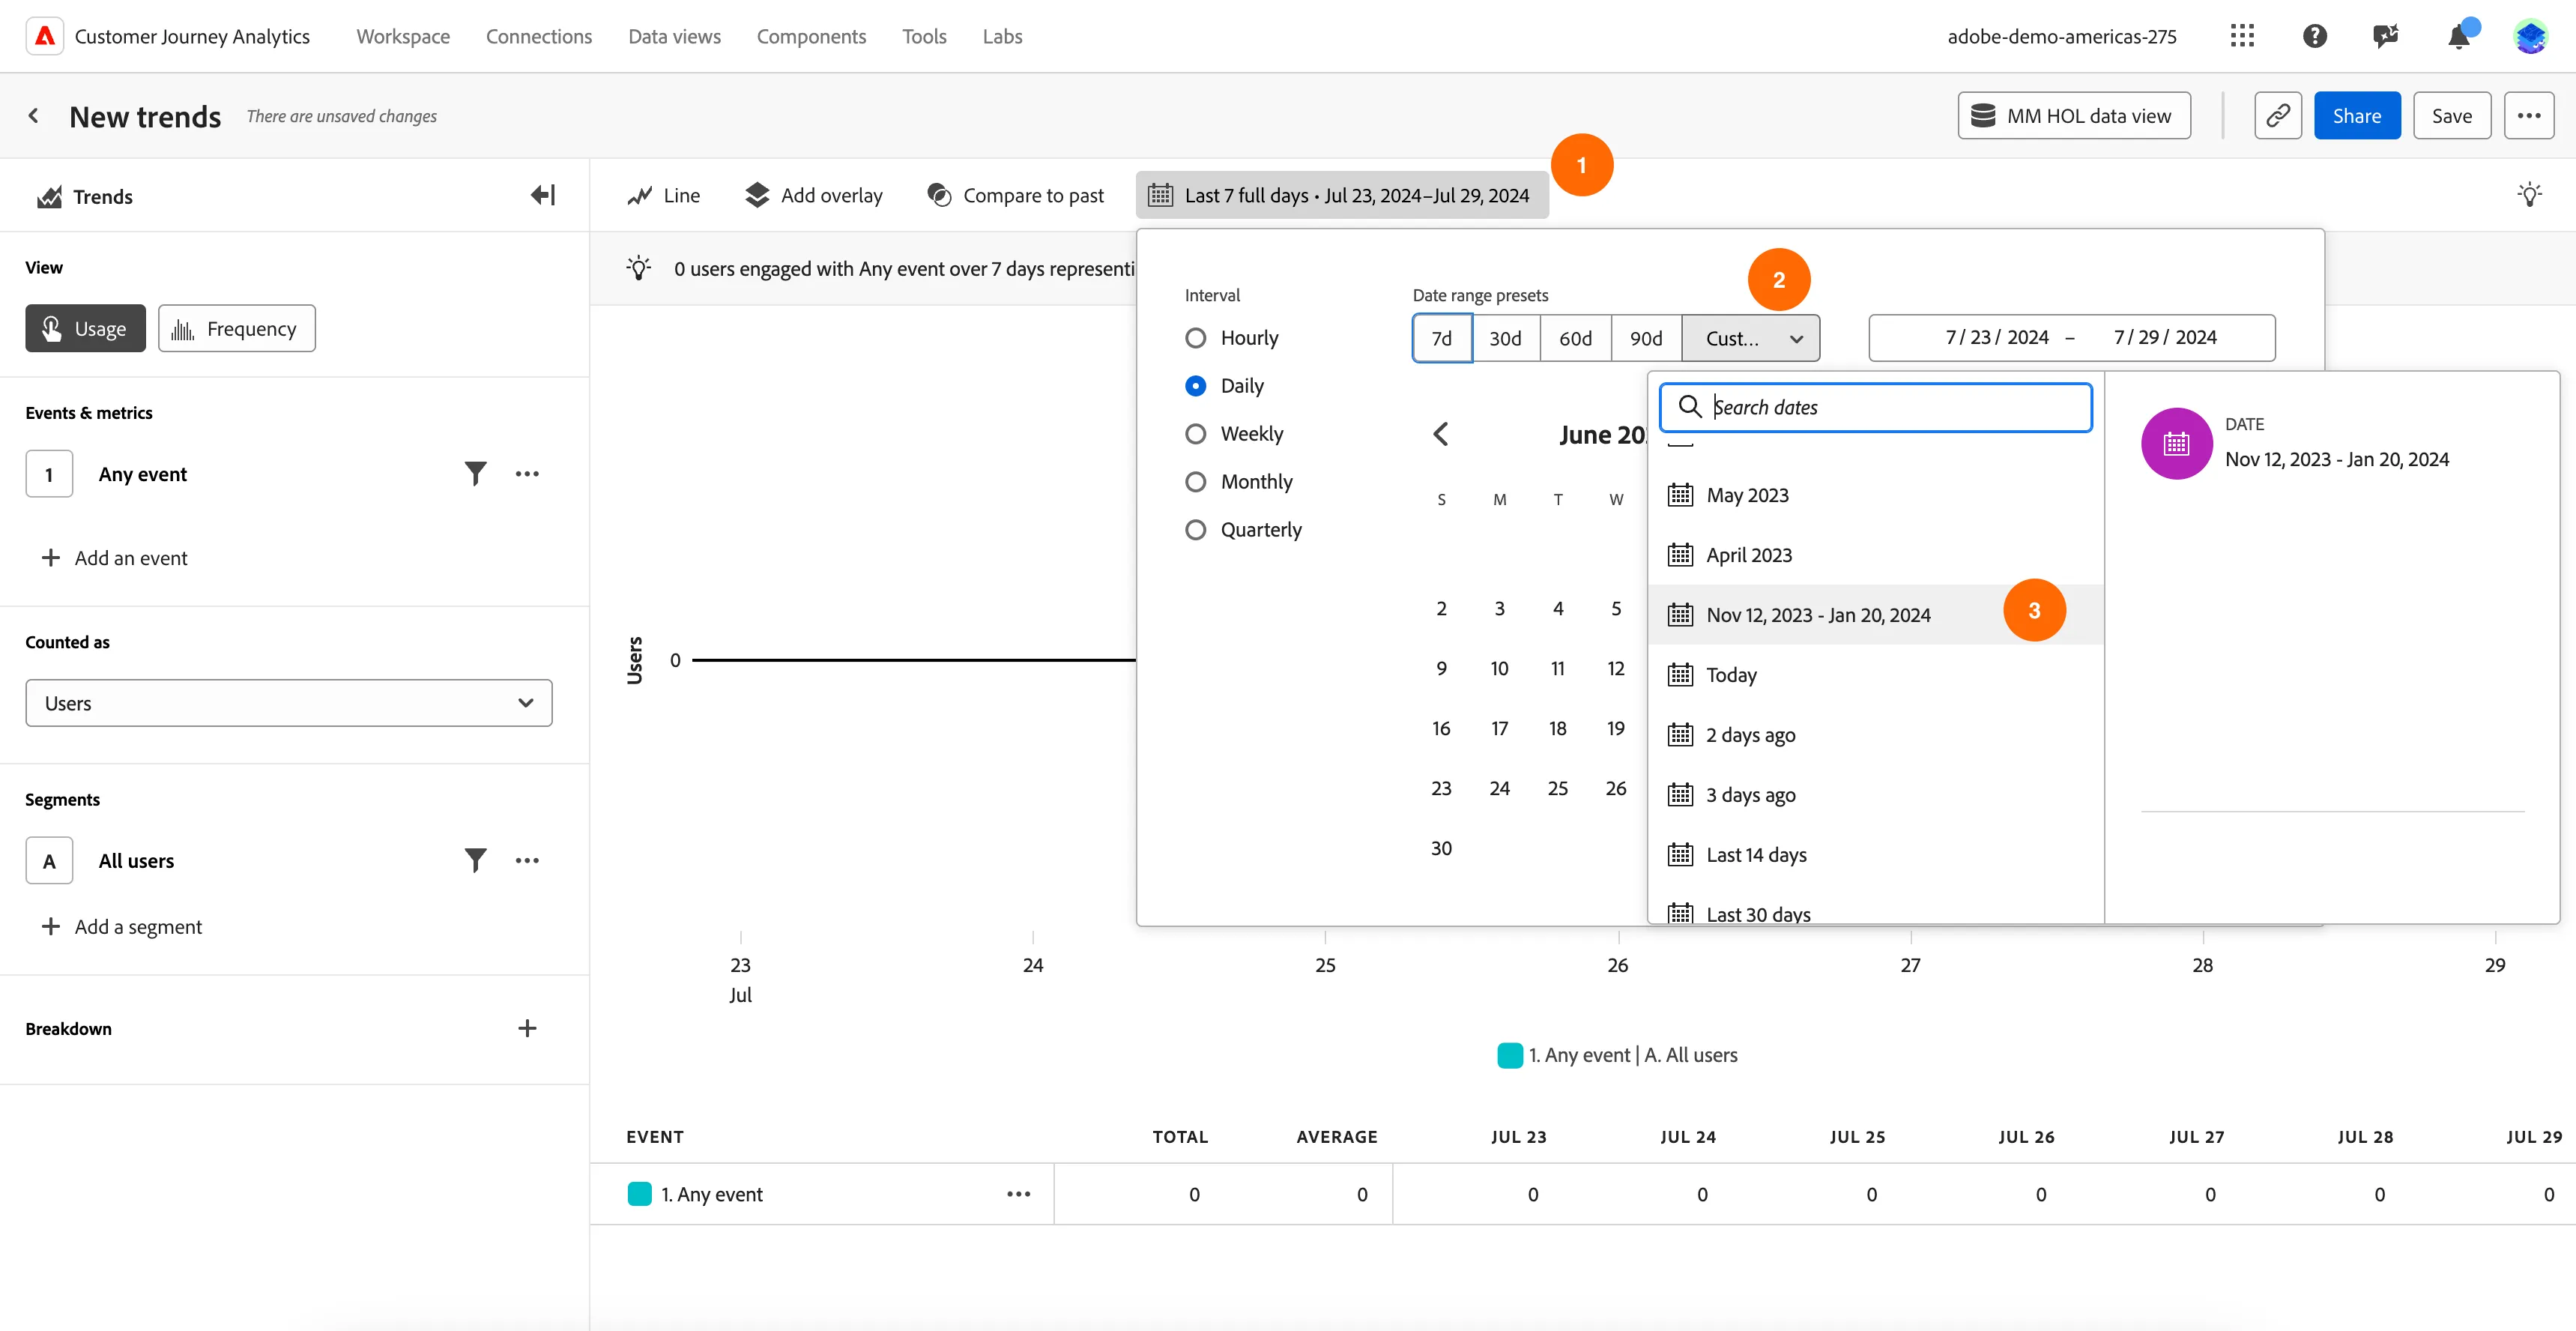2576x1331 pixels.
Task: Add a breakdown with the plus icon
Action: click(527, 1028)
